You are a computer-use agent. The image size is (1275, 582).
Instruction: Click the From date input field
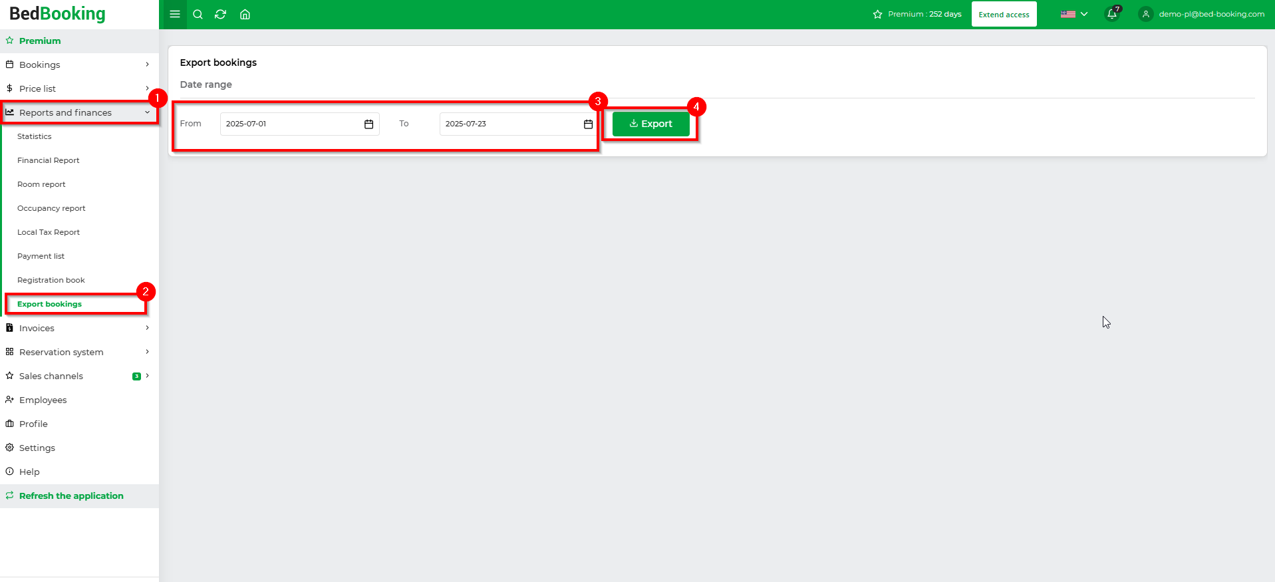(x=289, y=124)
